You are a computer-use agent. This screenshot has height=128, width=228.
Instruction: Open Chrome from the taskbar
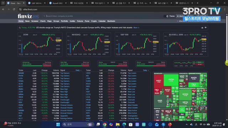tap(104, 124)
